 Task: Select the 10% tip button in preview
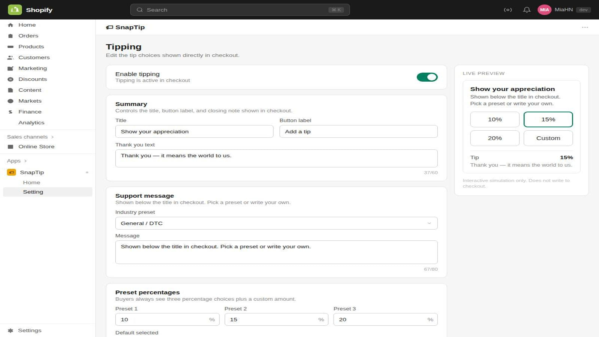point(495,119)
